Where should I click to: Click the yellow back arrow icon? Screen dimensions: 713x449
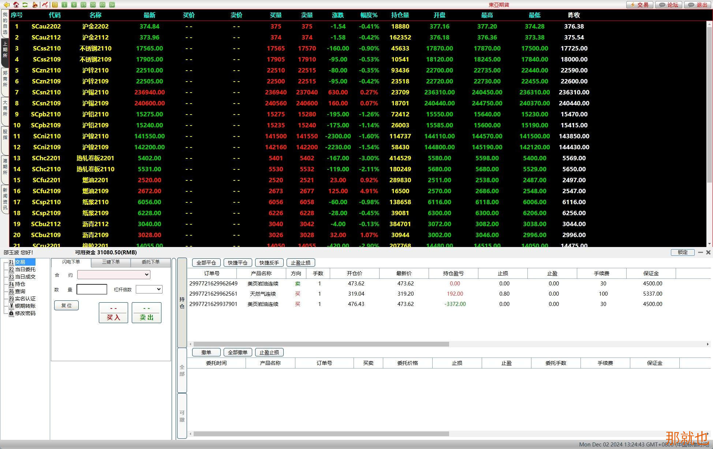(x=6, y=5)
